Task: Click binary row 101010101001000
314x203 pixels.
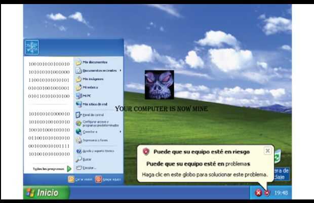Action: tap(49, 72)
